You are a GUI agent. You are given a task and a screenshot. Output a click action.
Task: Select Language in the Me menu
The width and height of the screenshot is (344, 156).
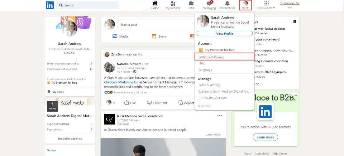(205, 70)
